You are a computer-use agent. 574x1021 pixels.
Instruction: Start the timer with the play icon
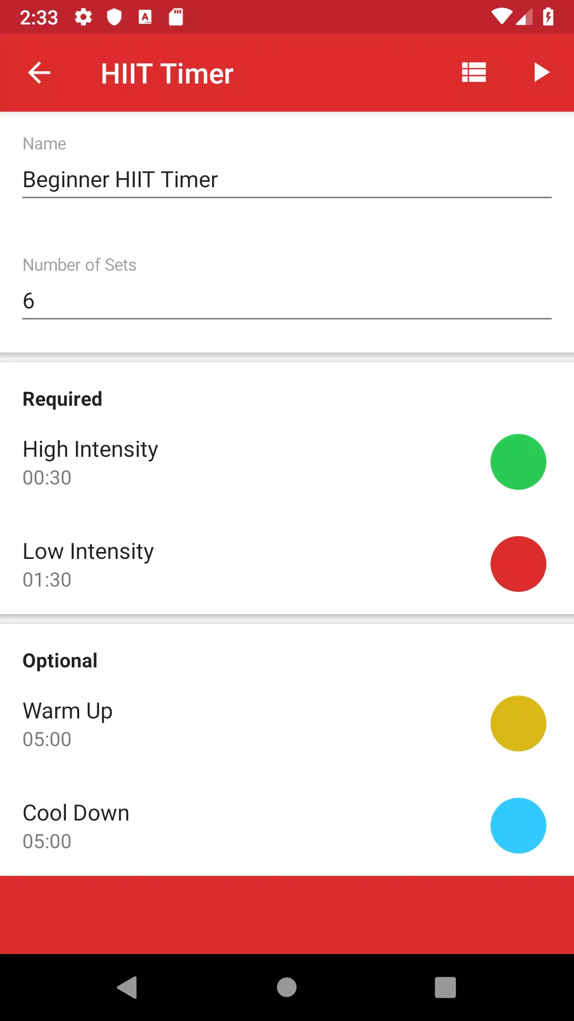[x=542, y=72]
